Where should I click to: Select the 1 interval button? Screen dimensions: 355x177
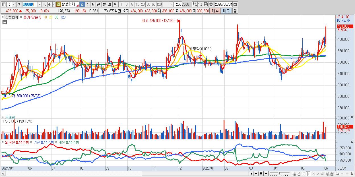[121, 5]
